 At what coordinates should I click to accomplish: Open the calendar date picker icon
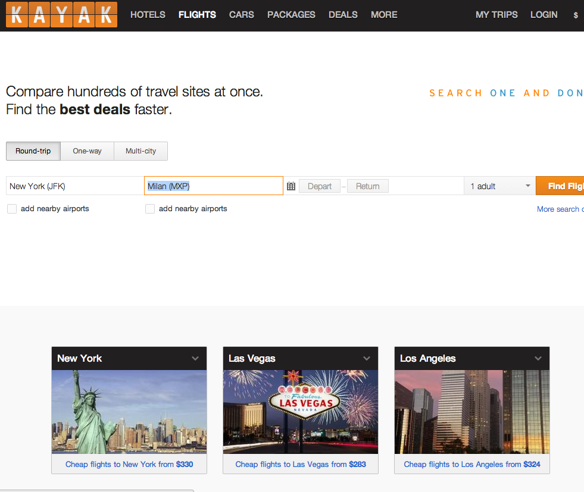[291, 186]
